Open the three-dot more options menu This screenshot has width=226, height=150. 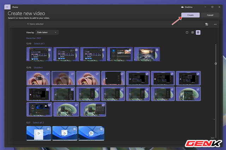coord(215,24)
